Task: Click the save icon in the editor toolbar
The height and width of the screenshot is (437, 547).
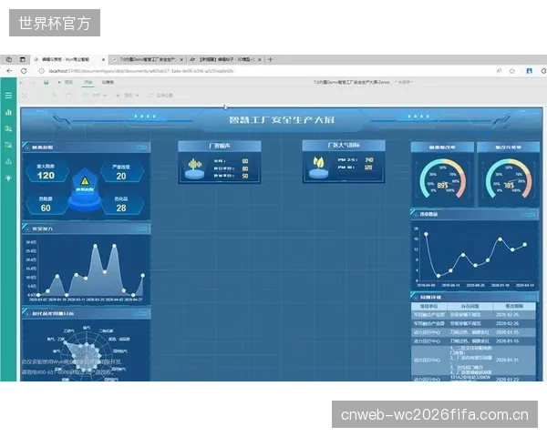Action: tap(46, 83)
